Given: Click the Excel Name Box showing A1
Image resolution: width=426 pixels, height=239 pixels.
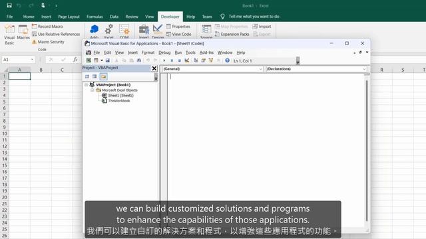Looking at the screenshot, I should click(x=16, y=60).
